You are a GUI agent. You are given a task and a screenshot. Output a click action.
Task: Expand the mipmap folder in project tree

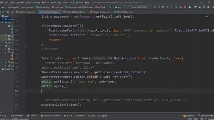click(x=5, y=62)
